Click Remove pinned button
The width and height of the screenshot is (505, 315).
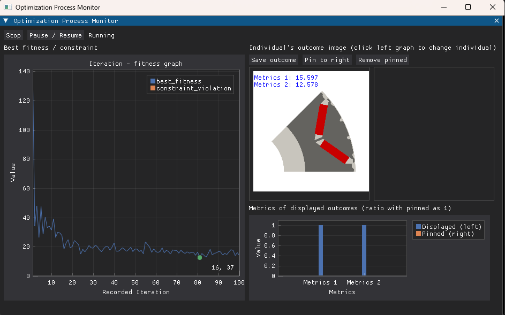click(382, 60)
